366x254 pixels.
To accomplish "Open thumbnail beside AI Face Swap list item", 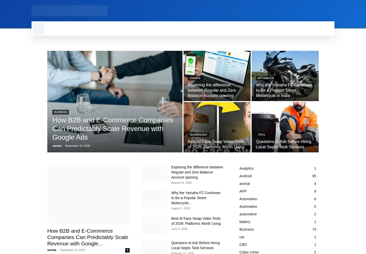I will click(x=155, y=225).
